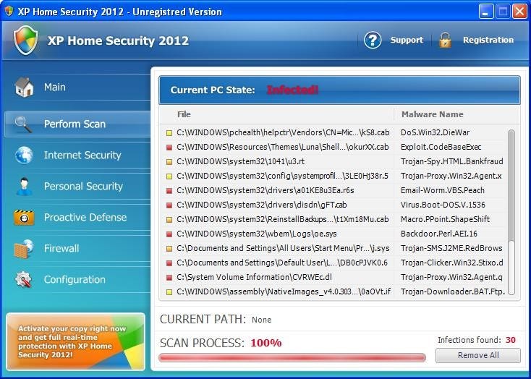The width and height of the screenshot is (531, 379).
Task: Click the orange marker for j.sys row
Action: pos(169,249)
